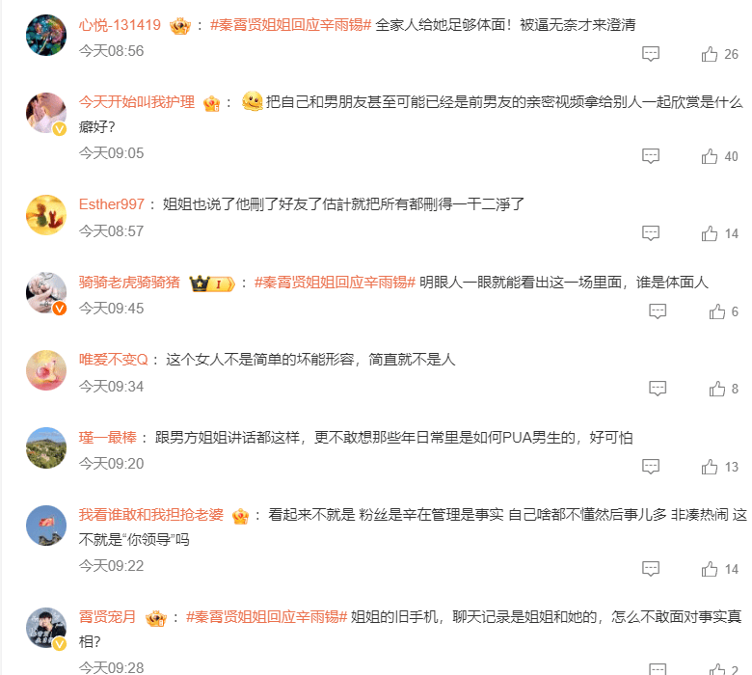Open reply box for 今天09:05 comment
This screenshot has width=752, height=675.
click(x=651, y=156)
